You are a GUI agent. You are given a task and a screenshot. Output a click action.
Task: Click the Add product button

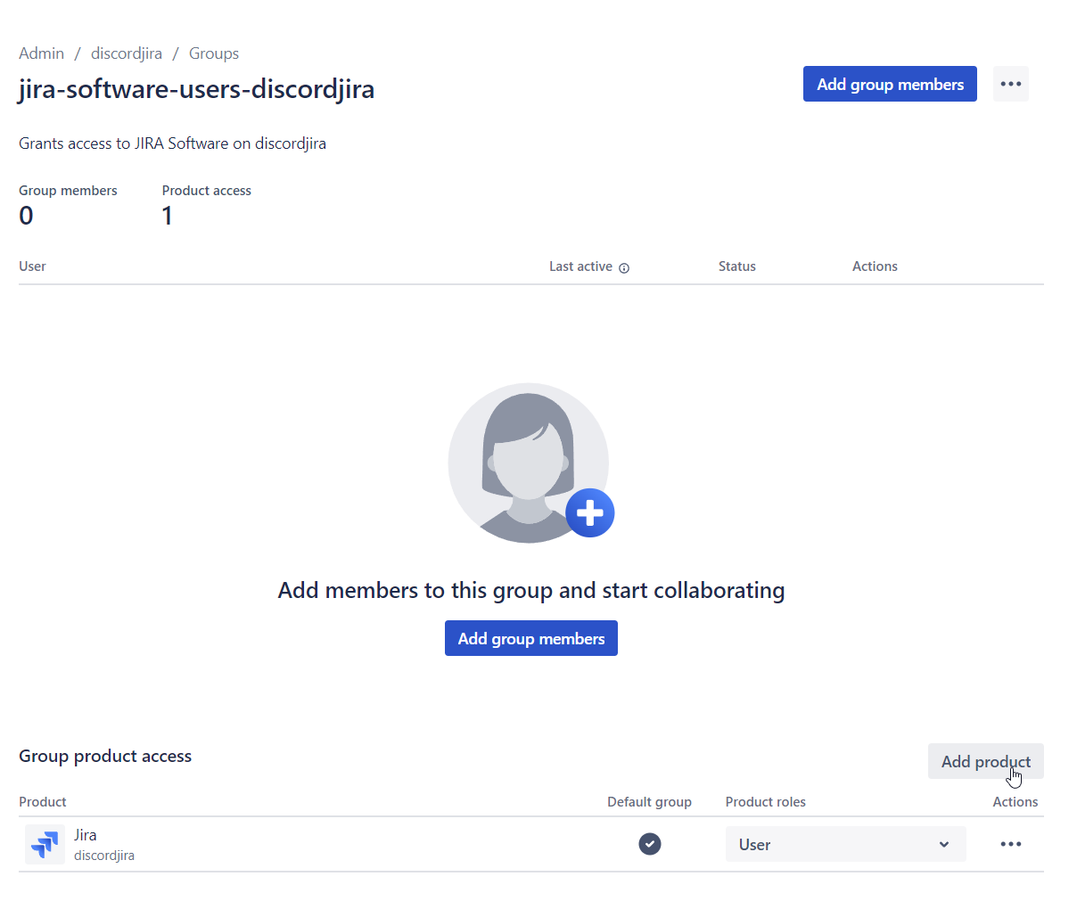coord(985,761)
